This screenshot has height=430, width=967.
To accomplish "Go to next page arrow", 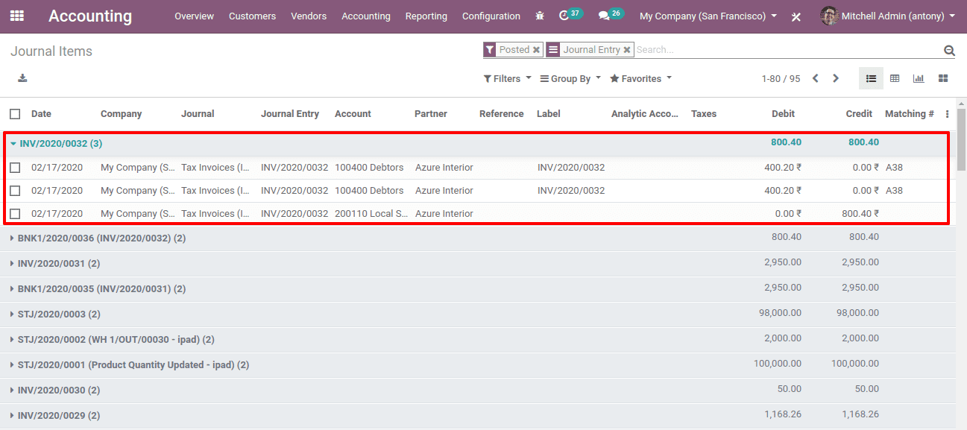I will click(836, 78).
